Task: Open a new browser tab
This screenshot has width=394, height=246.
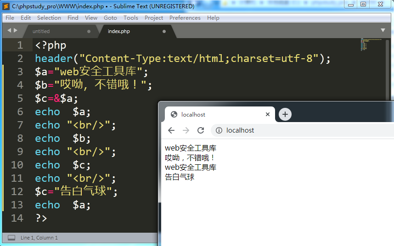Action: coord(285,114)
